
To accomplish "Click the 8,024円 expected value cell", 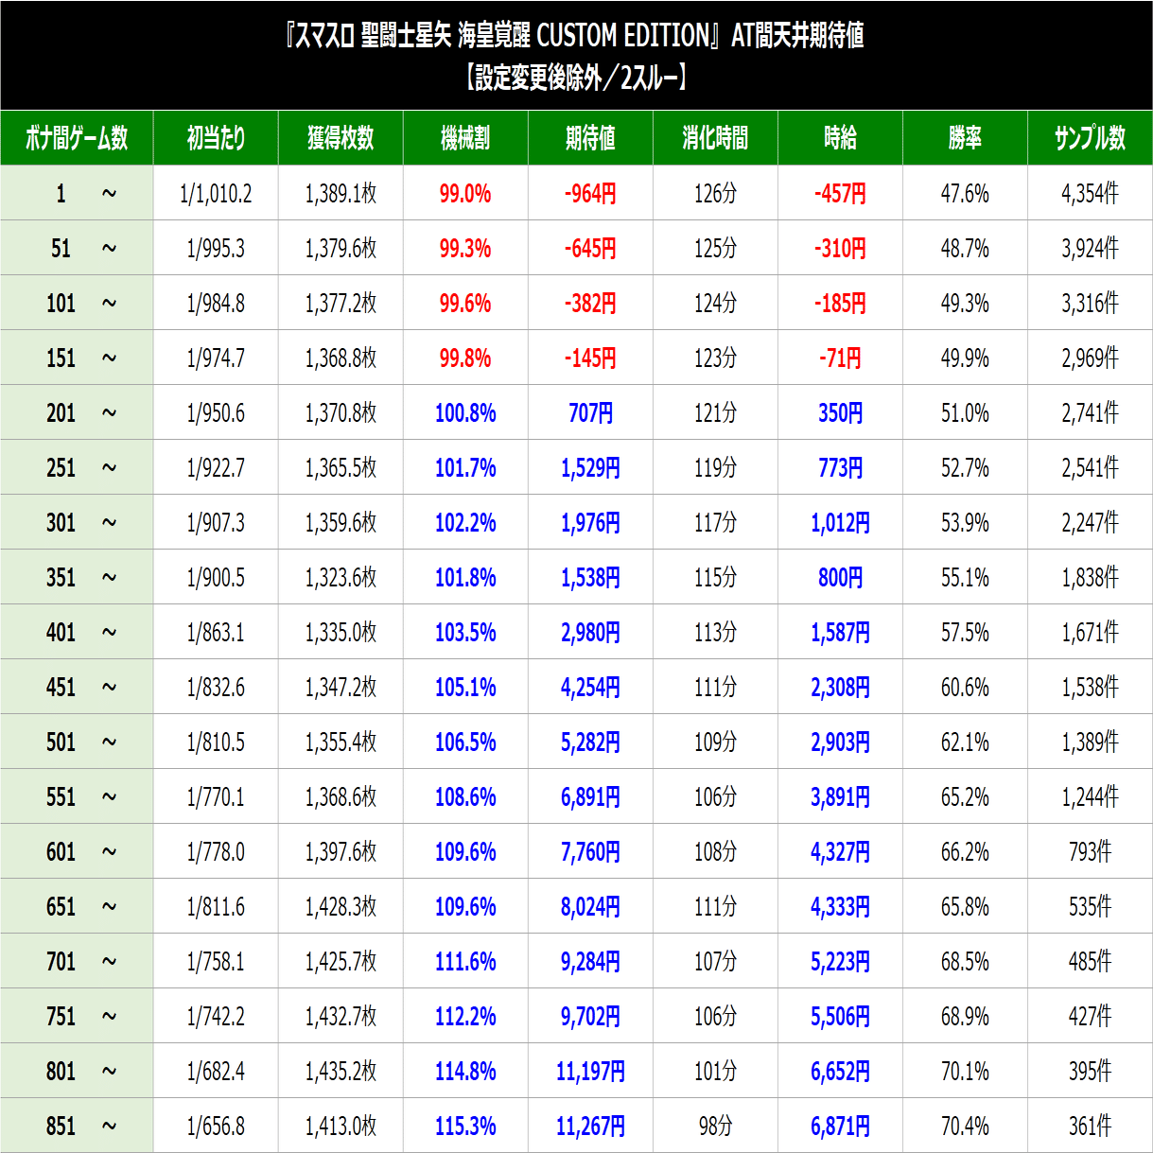I will pos(590,907).
